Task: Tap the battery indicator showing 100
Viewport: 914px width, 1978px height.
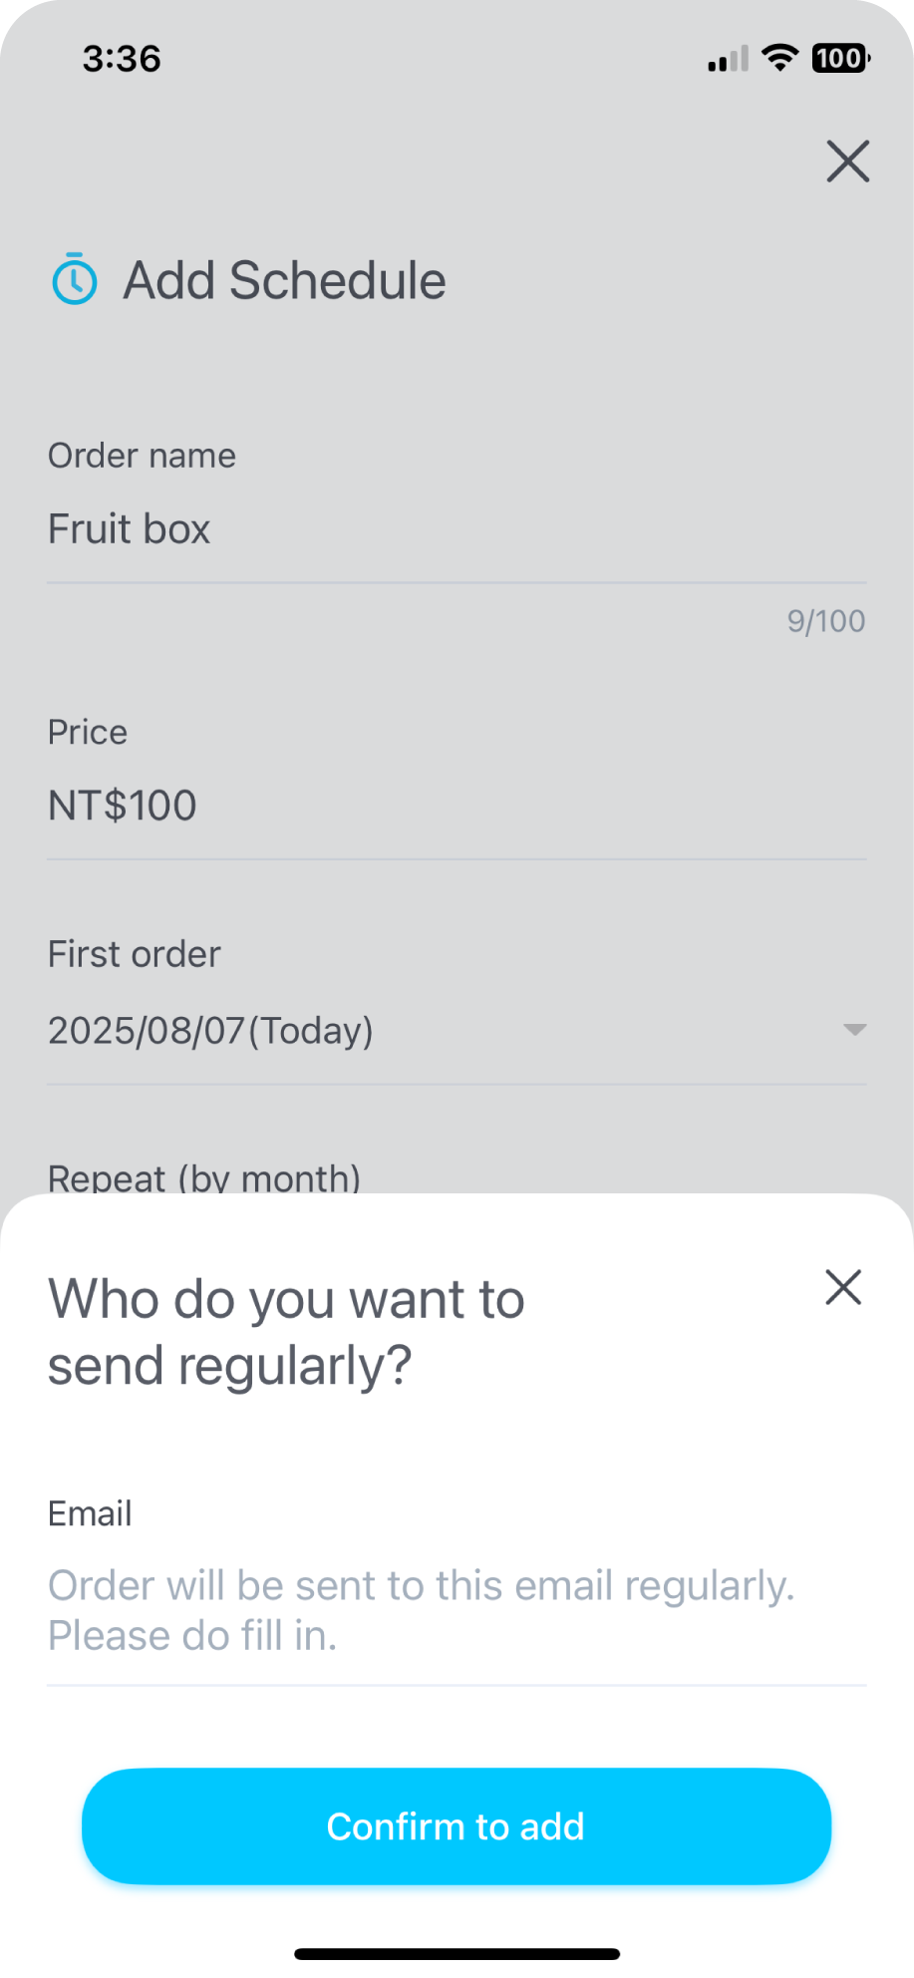Action: pos(840,58)
